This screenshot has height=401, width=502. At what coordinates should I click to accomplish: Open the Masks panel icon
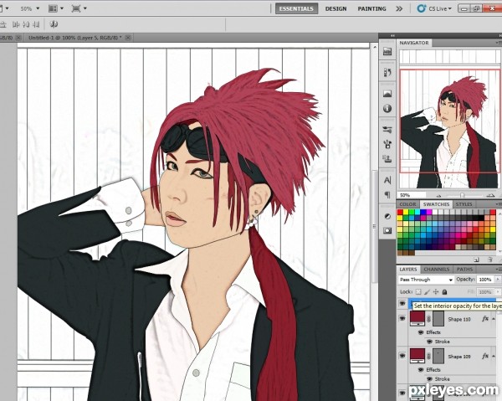(387, 230)
